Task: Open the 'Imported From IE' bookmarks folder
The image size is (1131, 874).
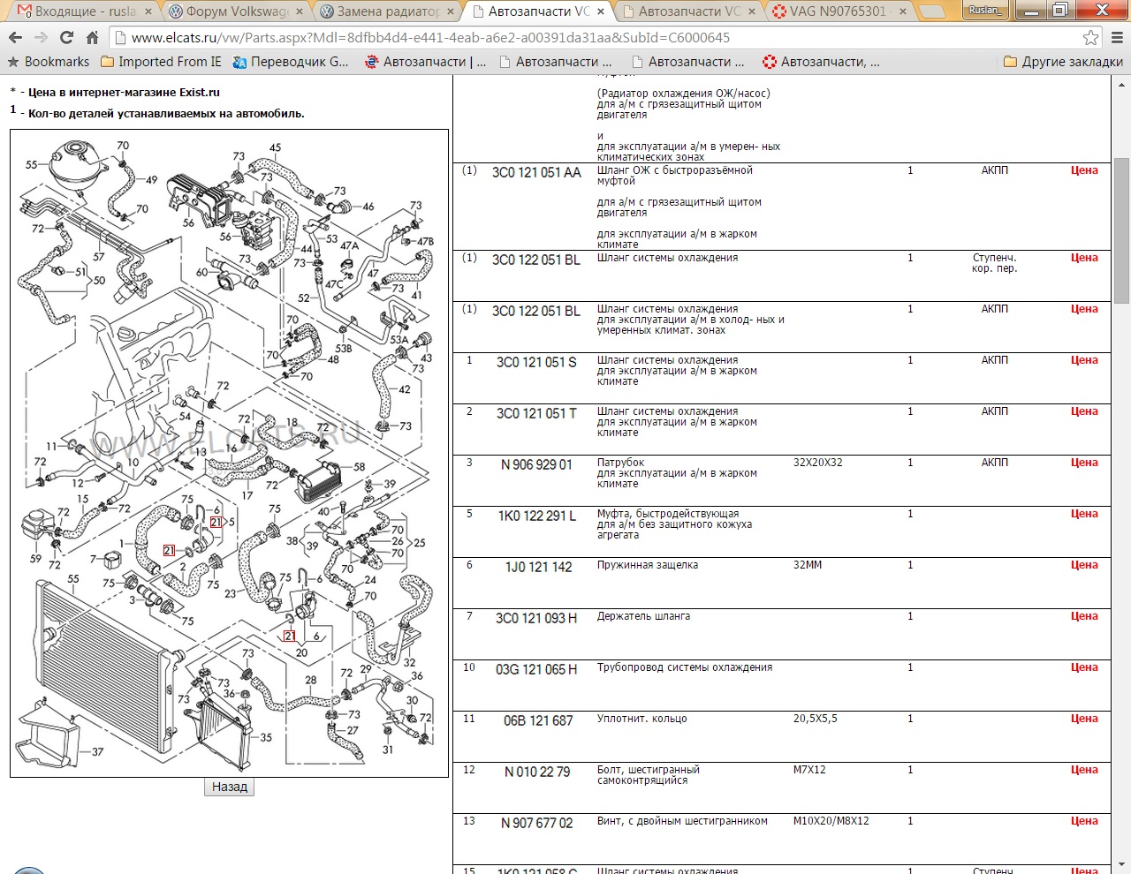Action: 161,62
